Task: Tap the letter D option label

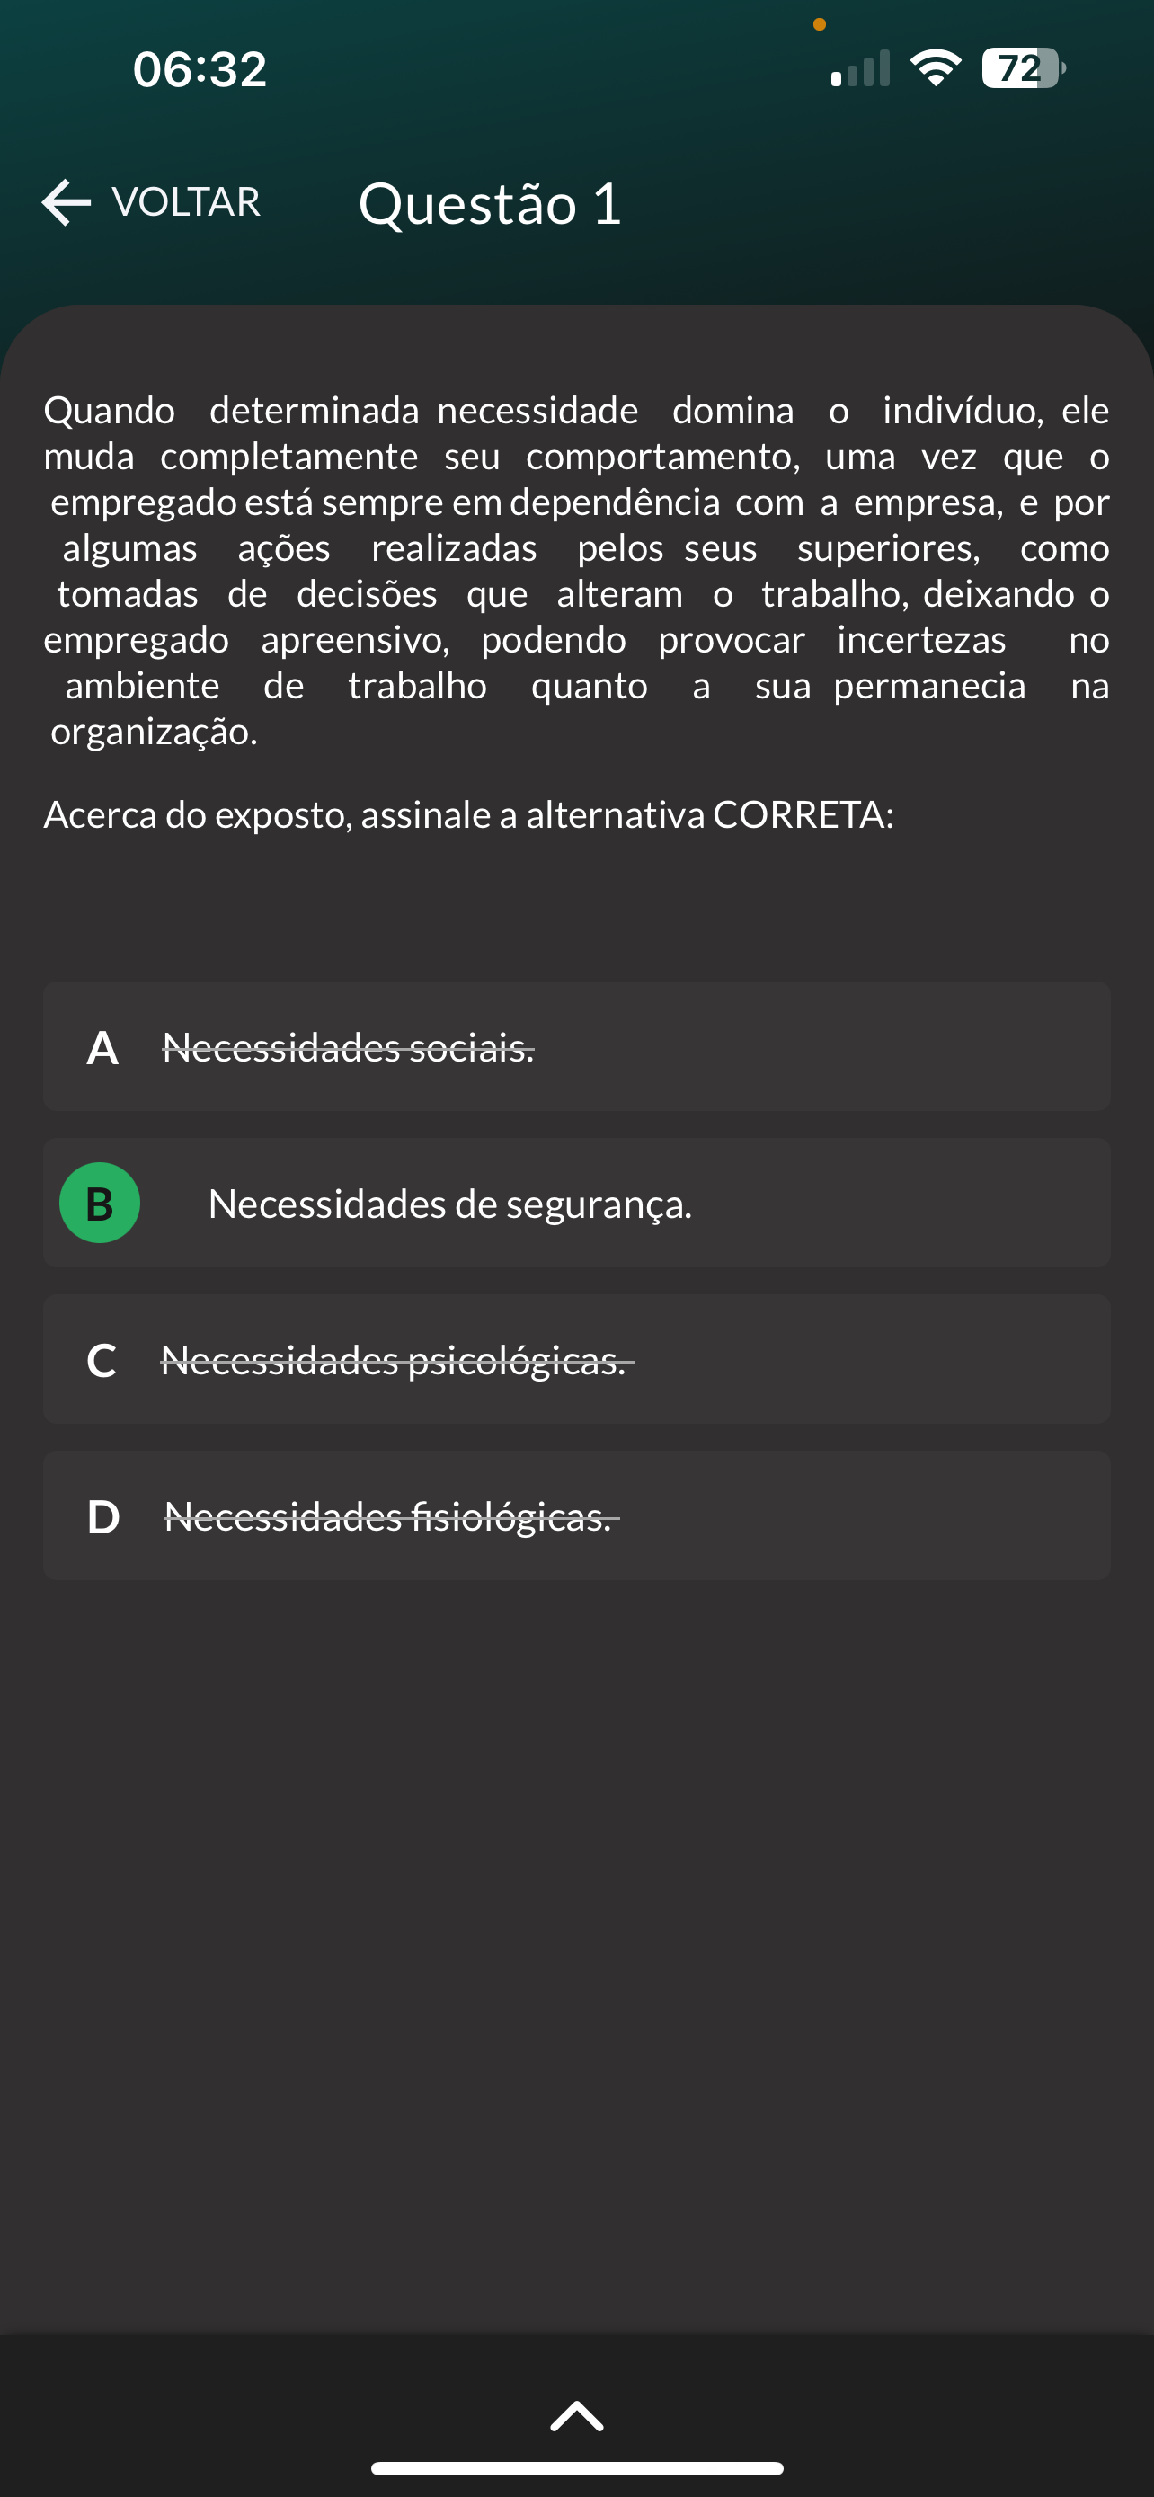Action: point(103,1517)
